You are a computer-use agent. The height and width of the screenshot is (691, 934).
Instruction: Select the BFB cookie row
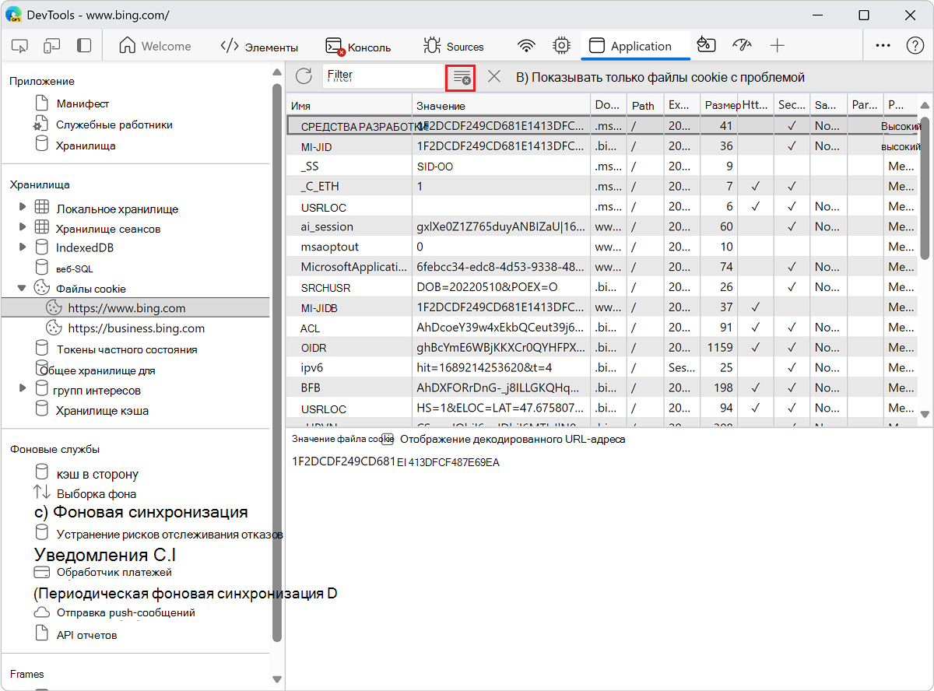[602, 388]
